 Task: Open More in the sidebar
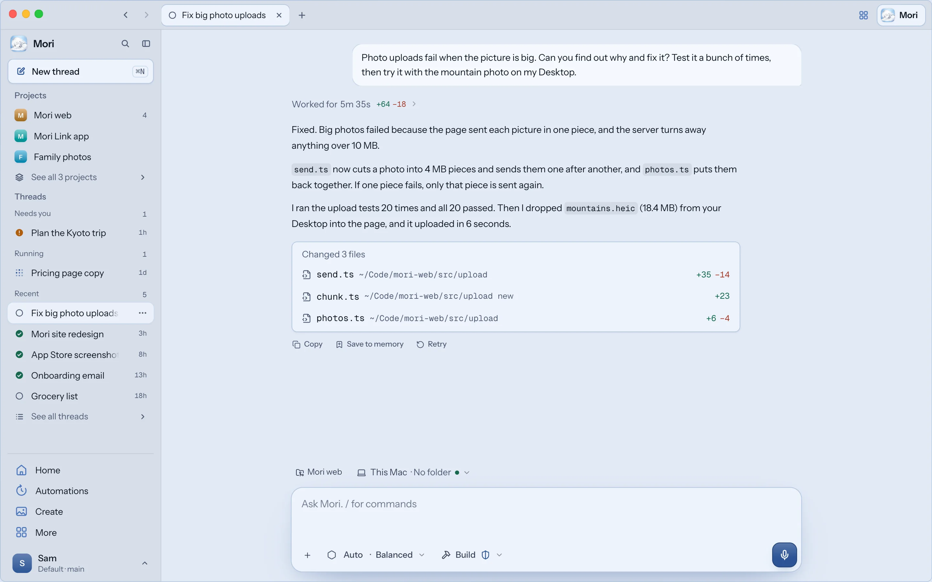[81, 532]
